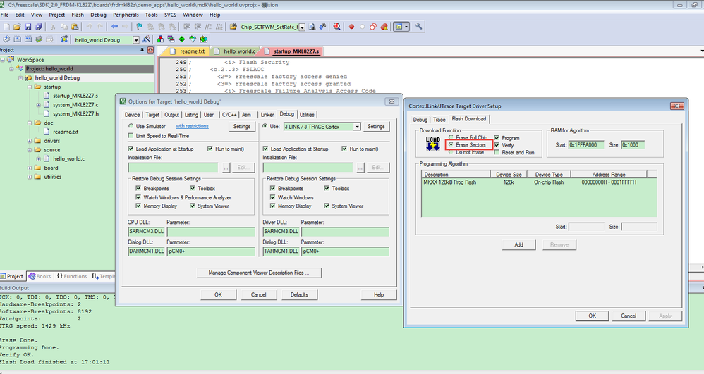Insert a breakpoint with the red dot icon
This screenshot has height=374, width=704.
point(351,27)
